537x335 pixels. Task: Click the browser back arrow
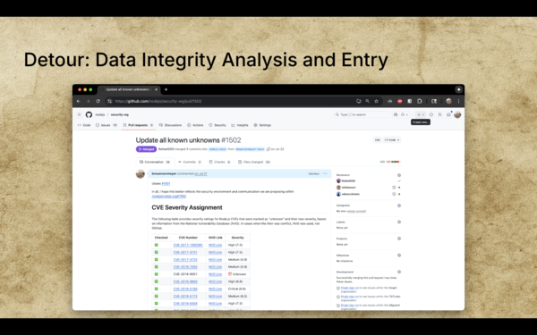click(79, 101)
